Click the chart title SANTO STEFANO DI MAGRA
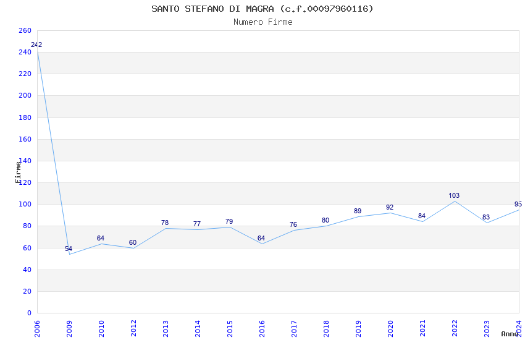525x340 pixels. tap(262, 9)
